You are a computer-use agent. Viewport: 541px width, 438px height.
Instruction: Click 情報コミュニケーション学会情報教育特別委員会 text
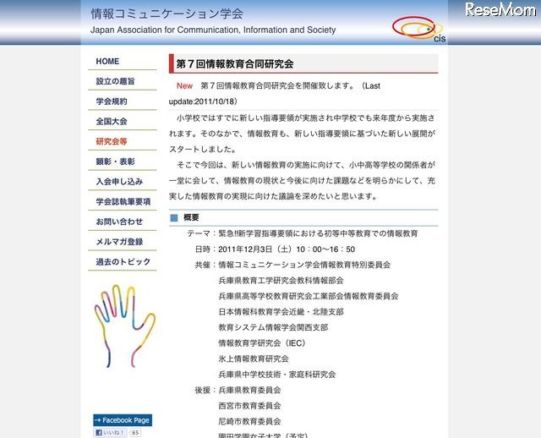[304, 265]
